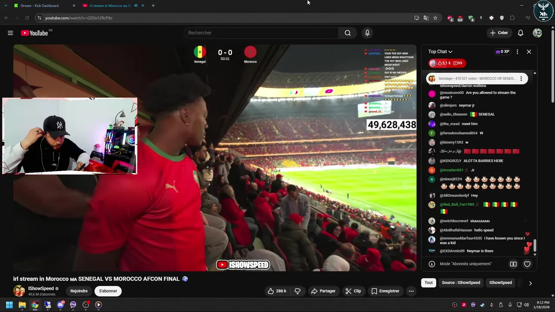Translate this page icon
This screenshot has width=555, height=312.
[426, 18]
